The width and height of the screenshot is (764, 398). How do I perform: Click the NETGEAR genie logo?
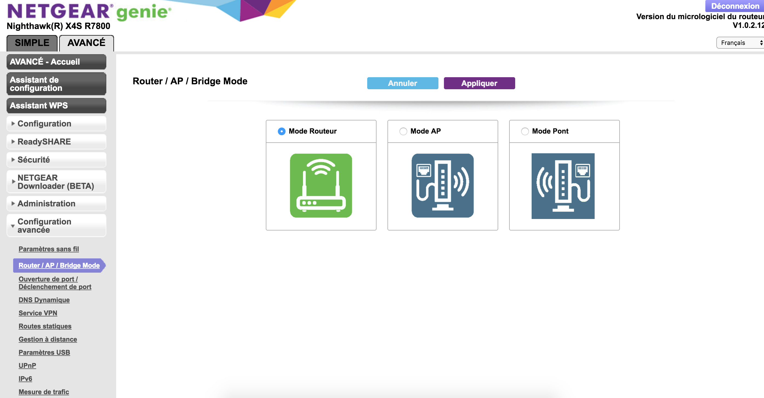click(89, 12)
